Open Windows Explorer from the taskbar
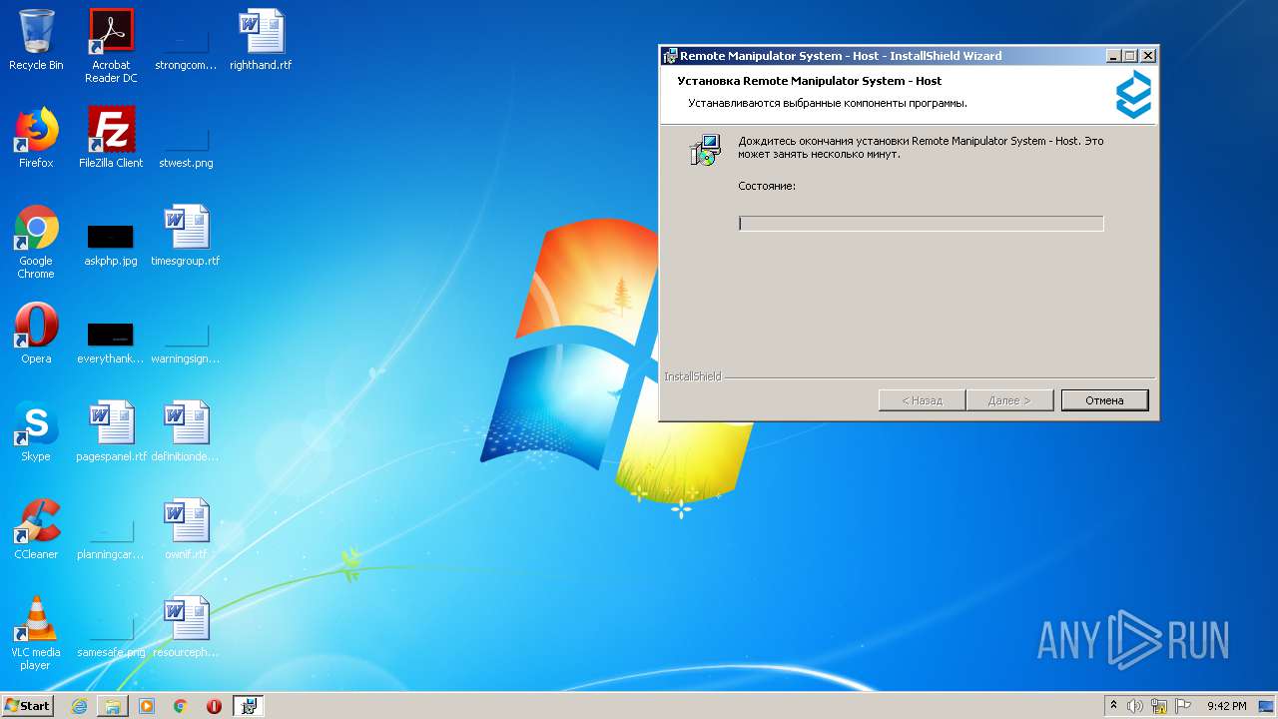 point(113,706)
